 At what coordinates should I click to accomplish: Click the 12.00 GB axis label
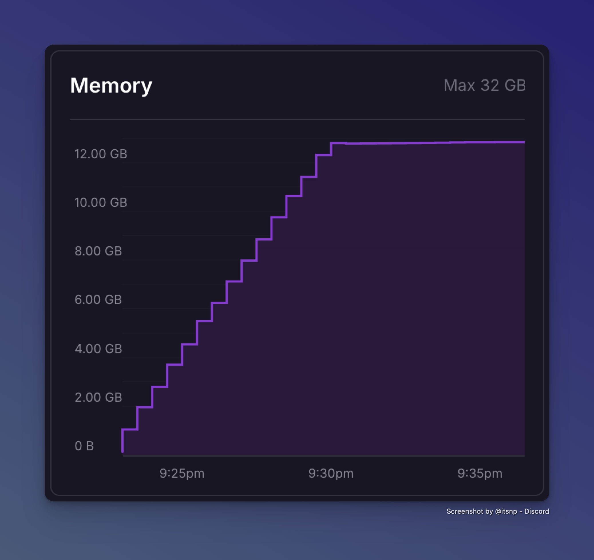101,154
